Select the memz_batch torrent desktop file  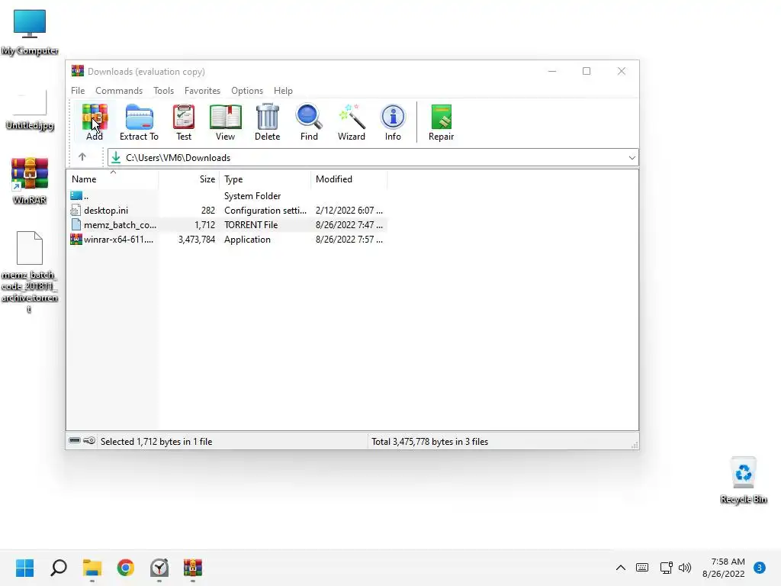point(30,272)
